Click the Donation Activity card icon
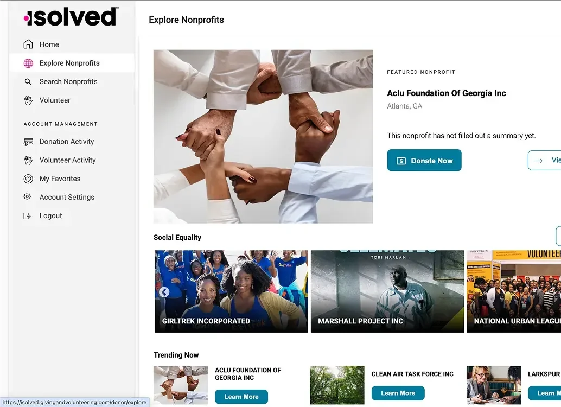The image size is (561, 407). [28, 142]
